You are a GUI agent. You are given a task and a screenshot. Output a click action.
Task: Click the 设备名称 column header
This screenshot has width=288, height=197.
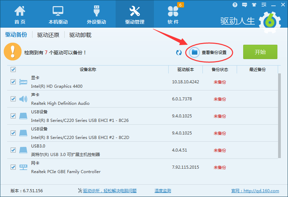click(x=88, y=69)
